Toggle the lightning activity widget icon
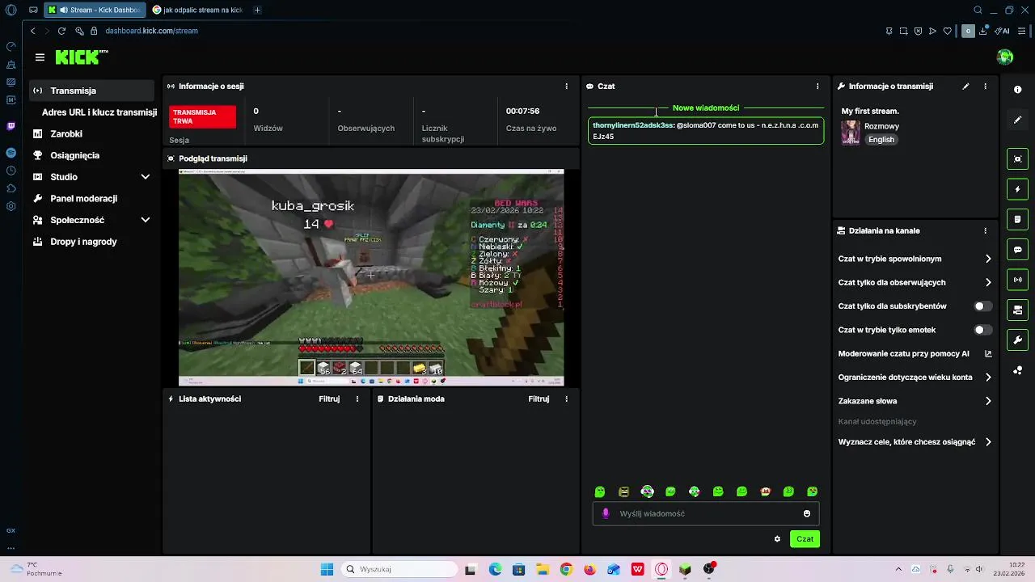 [x=1018, y=189]
